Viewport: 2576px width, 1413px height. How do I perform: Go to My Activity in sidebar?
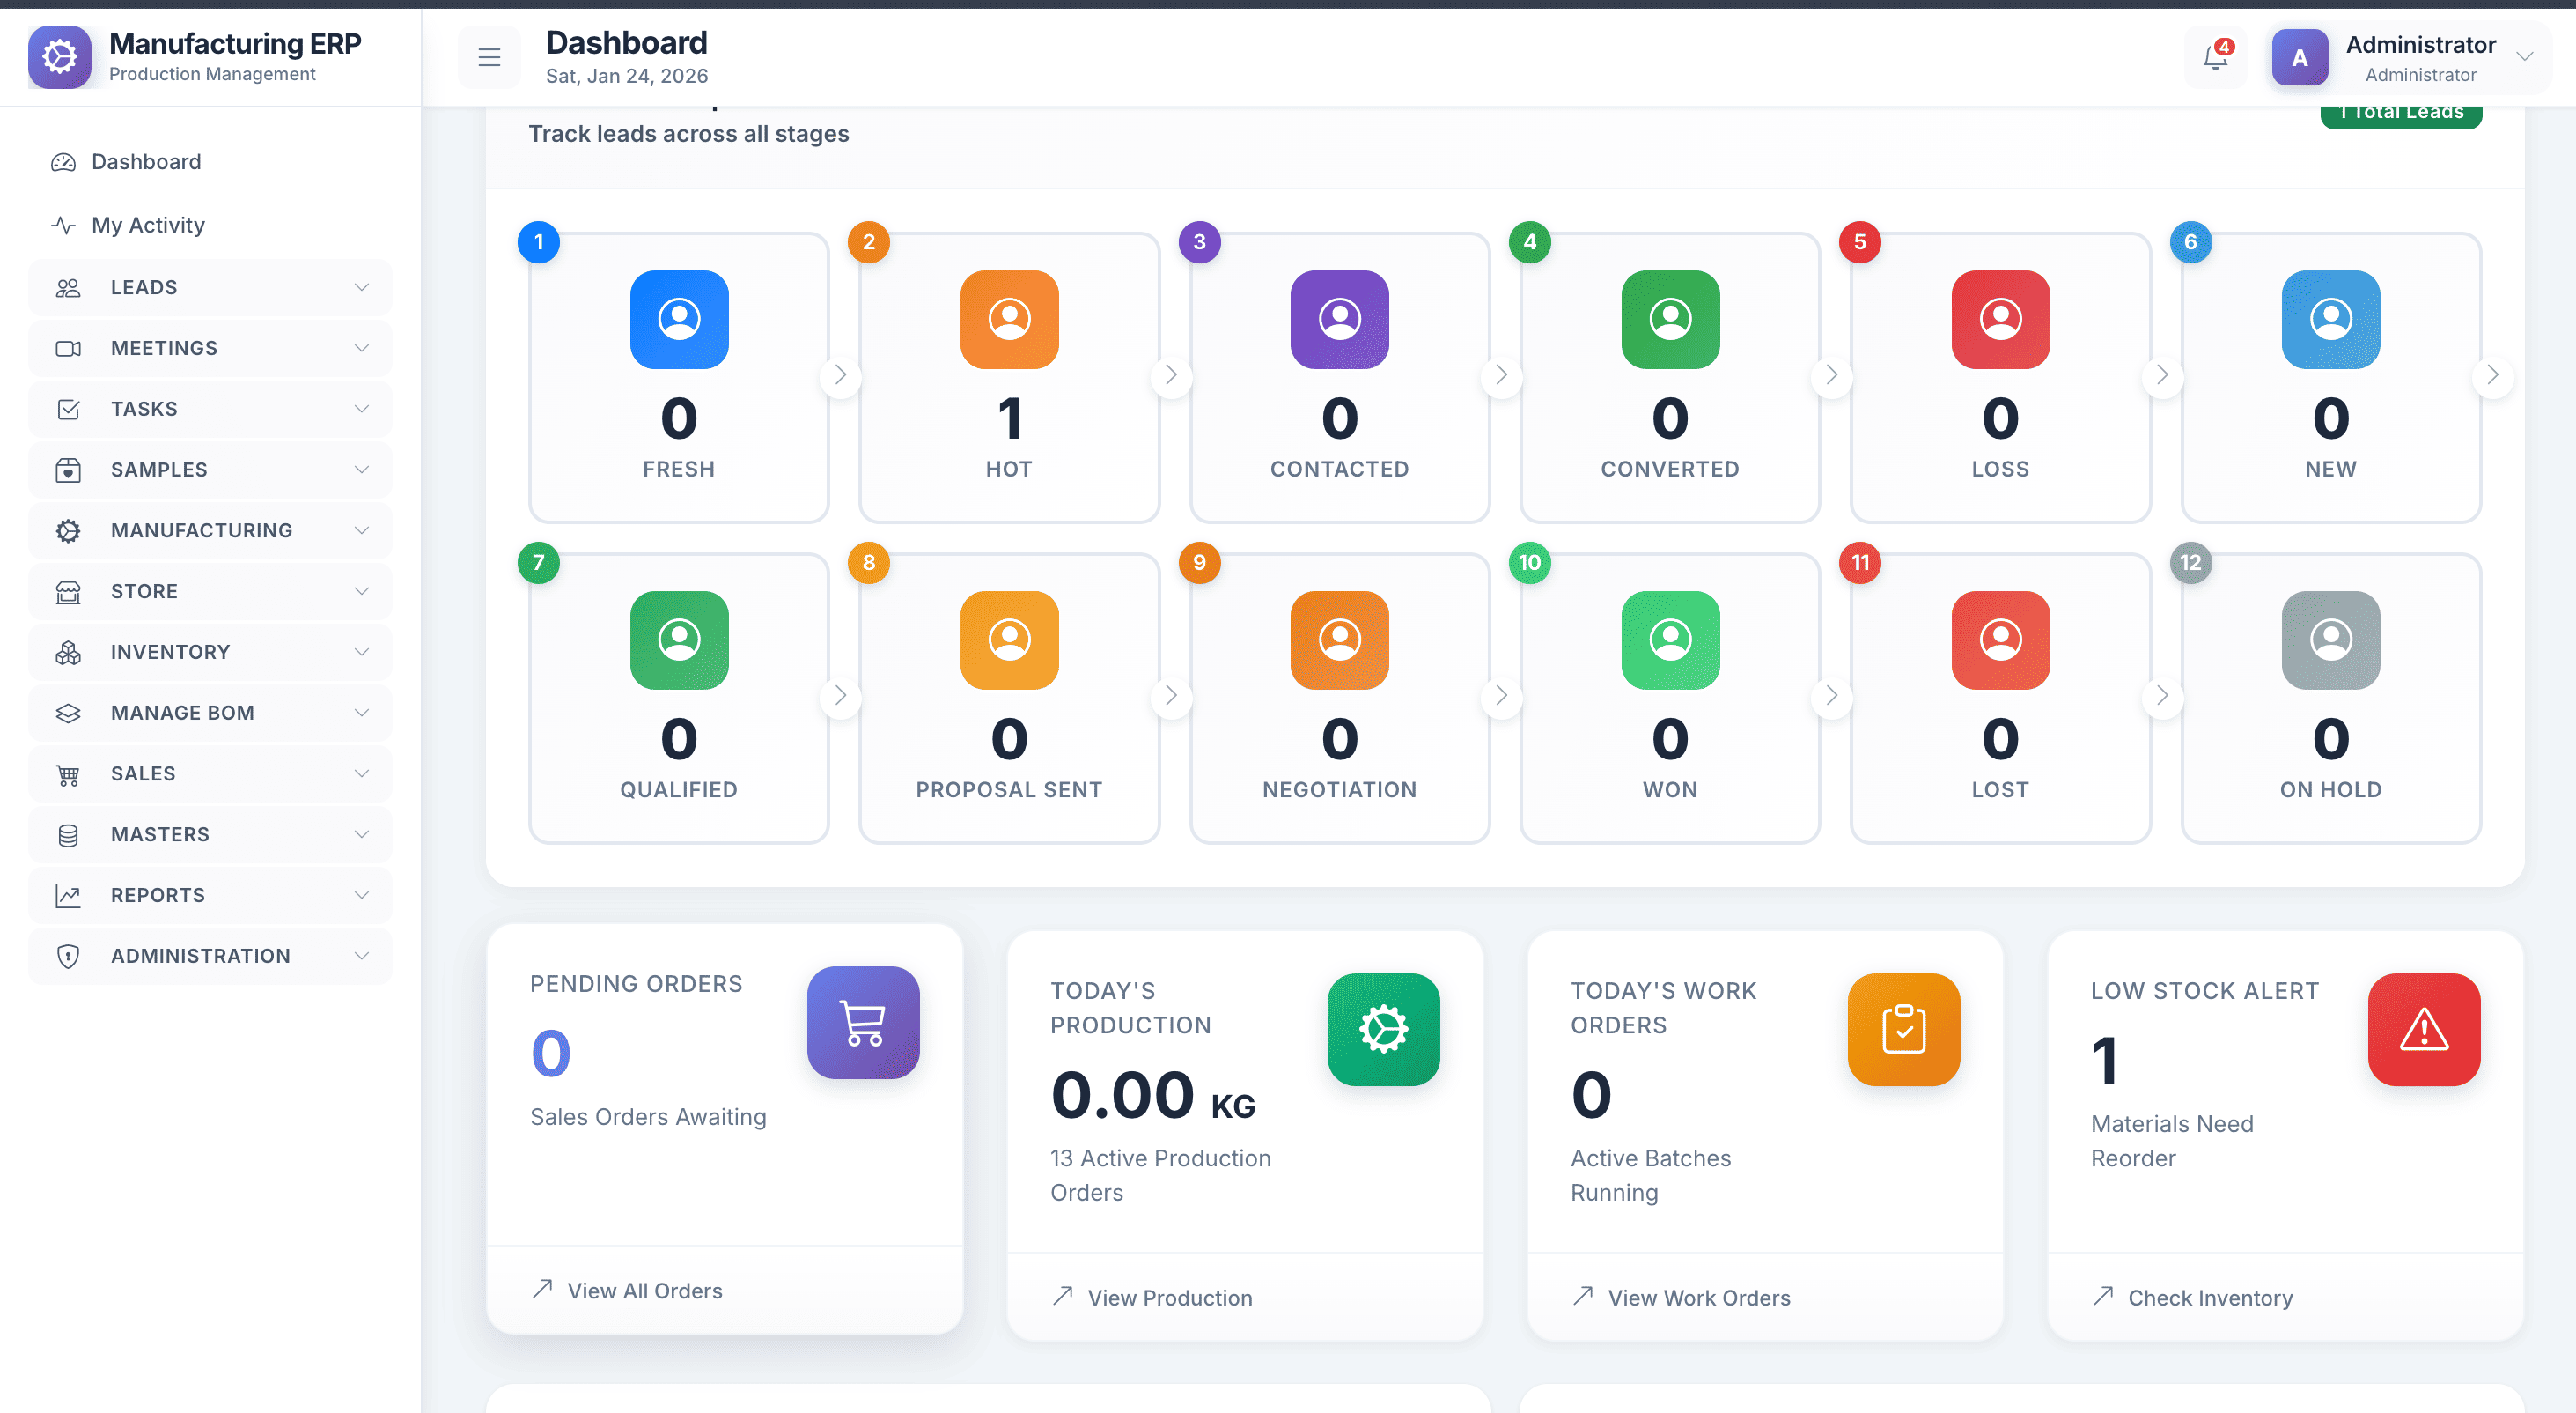pos(148,226)
